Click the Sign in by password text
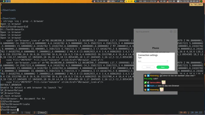The height and width of the screenshot is (115, 205). coord(142,32)
